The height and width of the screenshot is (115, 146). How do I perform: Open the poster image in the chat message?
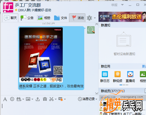tap(41, 55)
